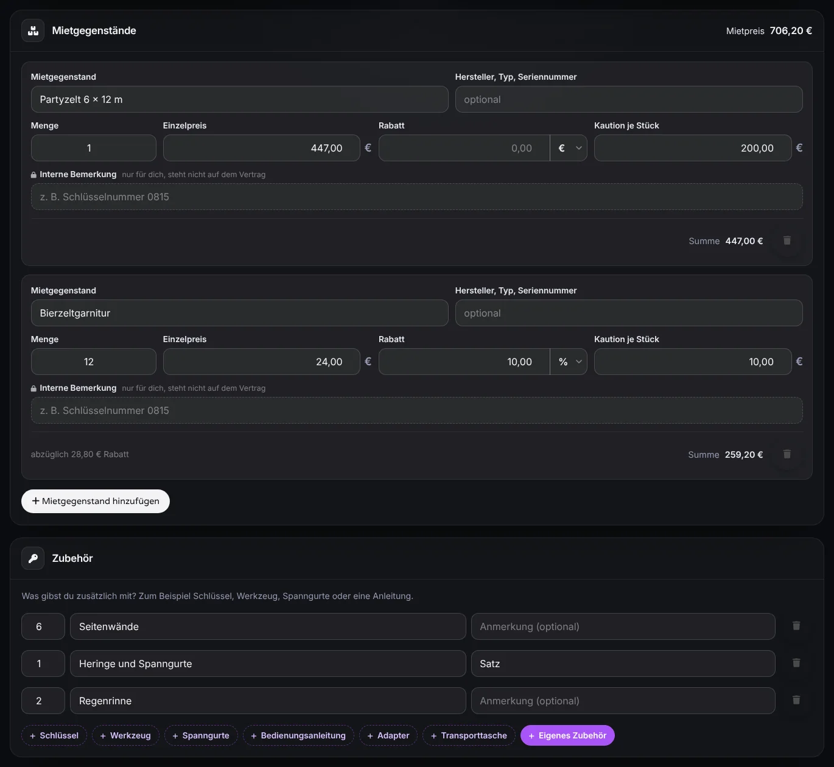Edit the Regenrinne accessory name field

coord(268,701)
